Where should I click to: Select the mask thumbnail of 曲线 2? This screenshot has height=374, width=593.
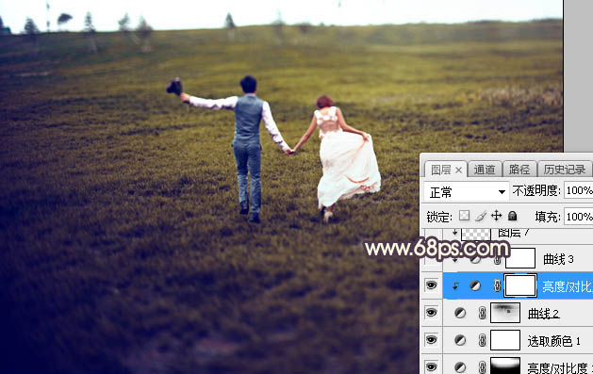(505, 313)
